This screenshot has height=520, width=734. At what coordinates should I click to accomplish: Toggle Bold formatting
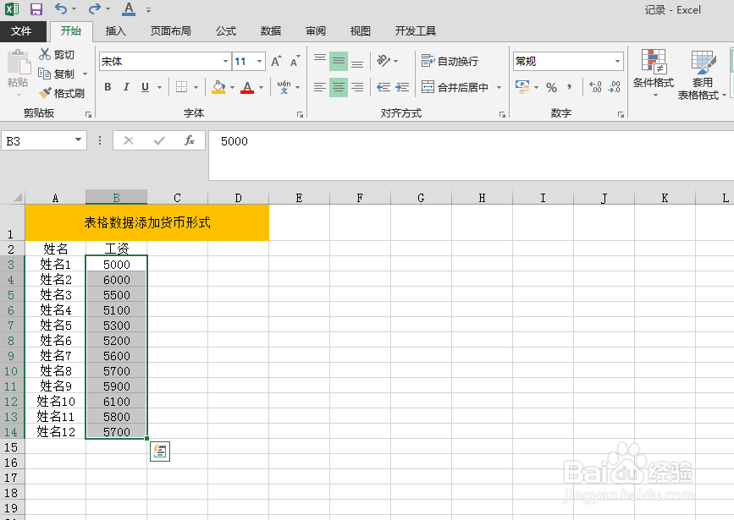click(x=107, y=86)
